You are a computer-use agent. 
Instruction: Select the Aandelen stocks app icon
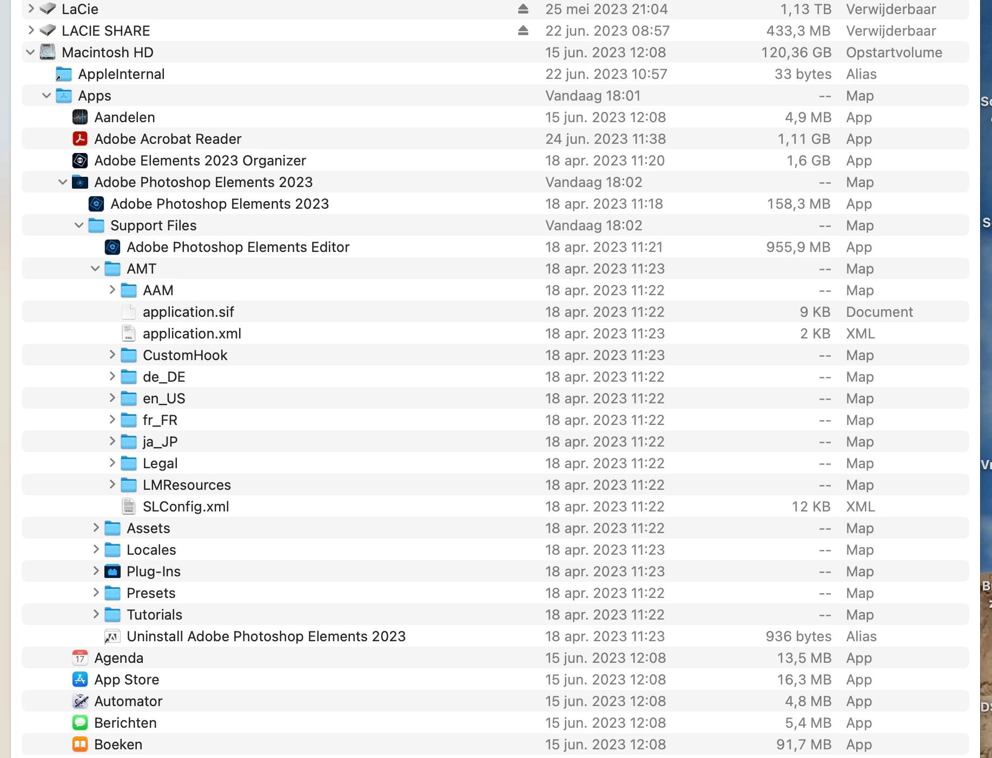80,117
